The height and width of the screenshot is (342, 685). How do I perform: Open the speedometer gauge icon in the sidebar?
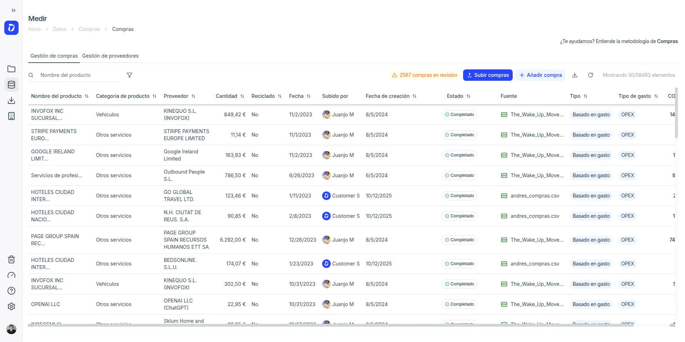coord(11,275)
